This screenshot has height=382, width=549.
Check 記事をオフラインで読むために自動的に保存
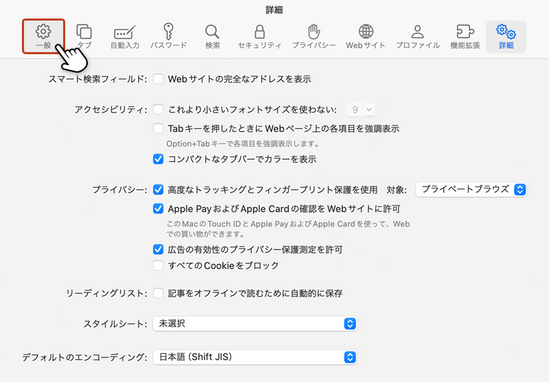click(159, 293)
